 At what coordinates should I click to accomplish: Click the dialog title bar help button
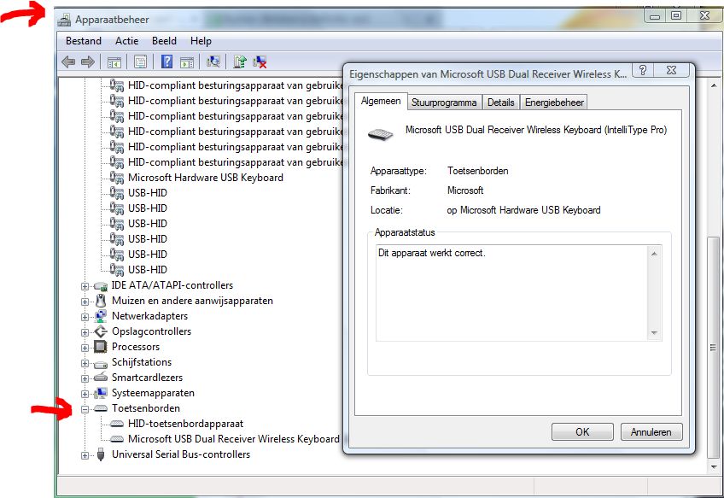[x=642, y=70]
